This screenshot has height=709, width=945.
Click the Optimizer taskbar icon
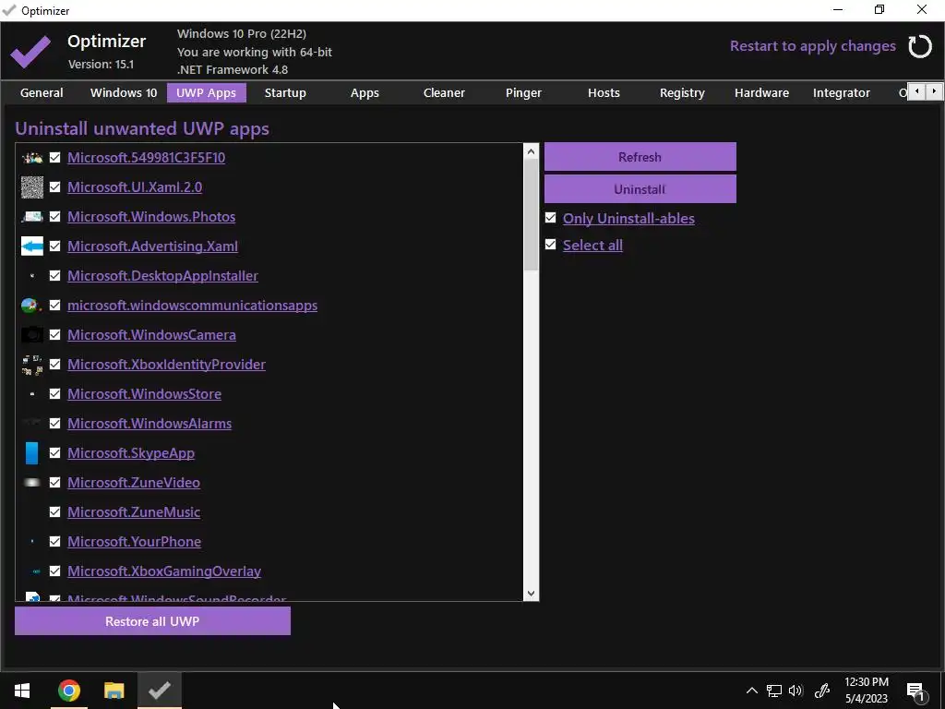coord(160,691)
